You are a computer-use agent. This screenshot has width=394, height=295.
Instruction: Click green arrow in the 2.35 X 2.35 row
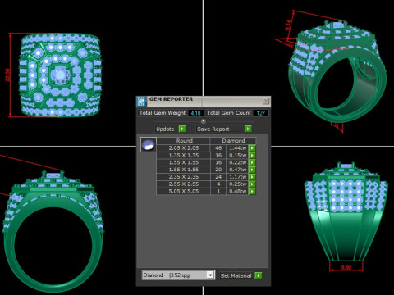[x=252, y=177]
